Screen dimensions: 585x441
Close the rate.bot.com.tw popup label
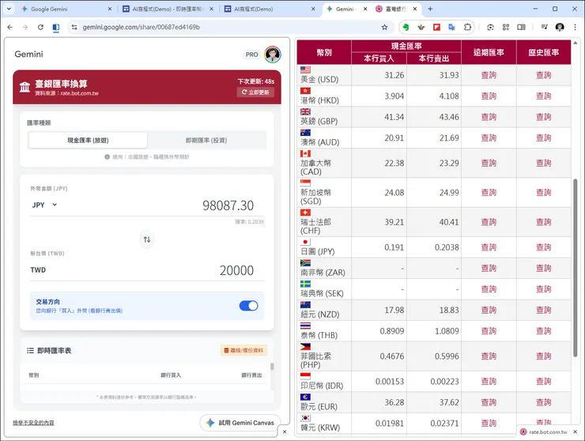click(x=575, y=432)
